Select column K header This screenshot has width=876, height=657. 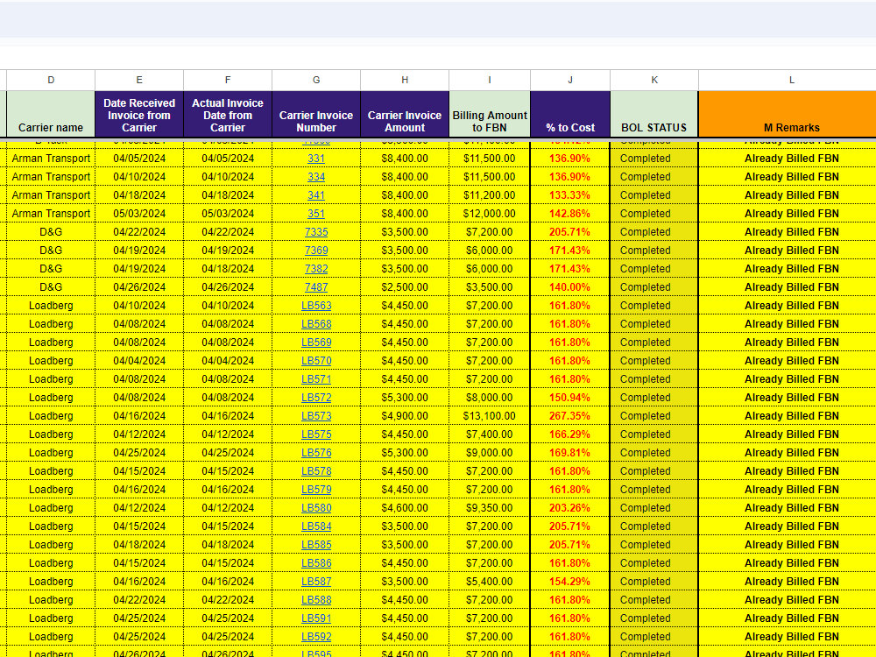(x=654, y=80)
